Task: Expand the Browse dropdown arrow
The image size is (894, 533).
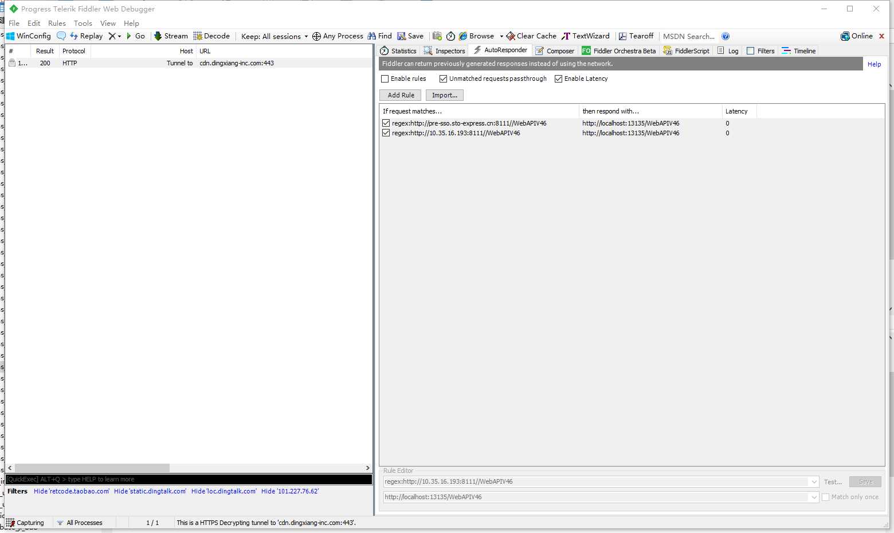Action: (x=501, y=36)
